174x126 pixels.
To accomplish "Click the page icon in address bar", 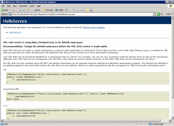I will (11, 14).
